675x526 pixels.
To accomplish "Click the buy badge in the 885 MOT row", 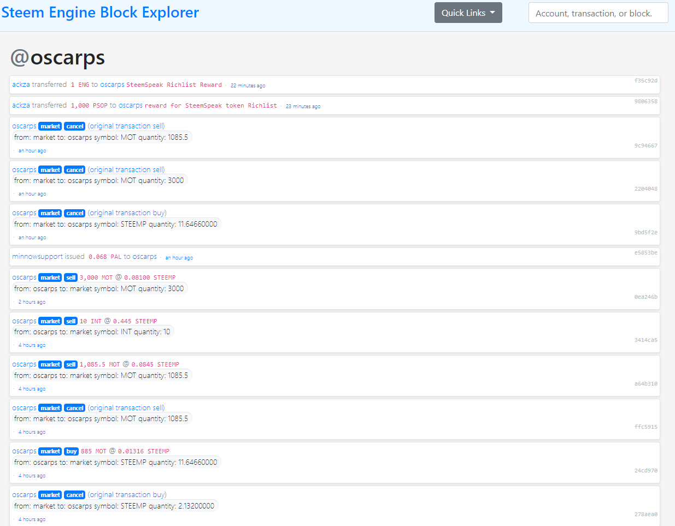I will point(72,451).
